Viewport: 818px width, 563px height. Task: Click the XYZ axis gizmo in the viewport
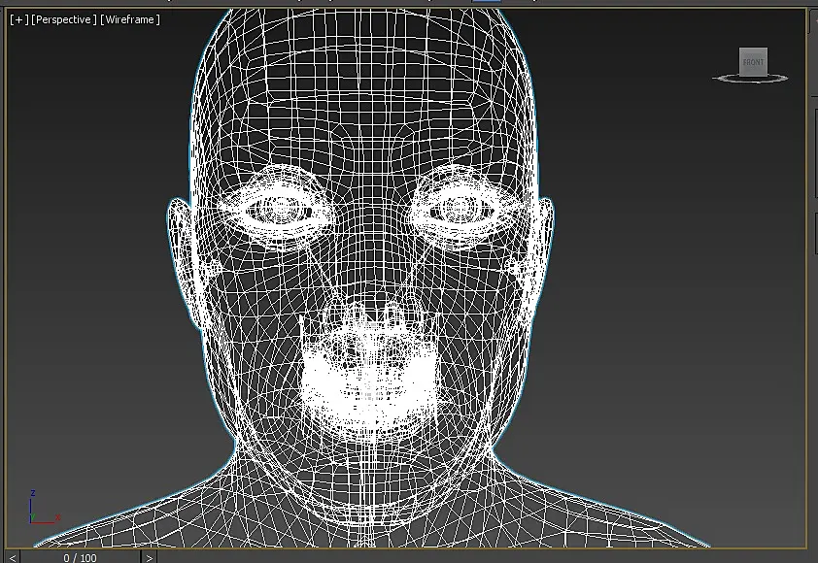[x=44, y=507]
